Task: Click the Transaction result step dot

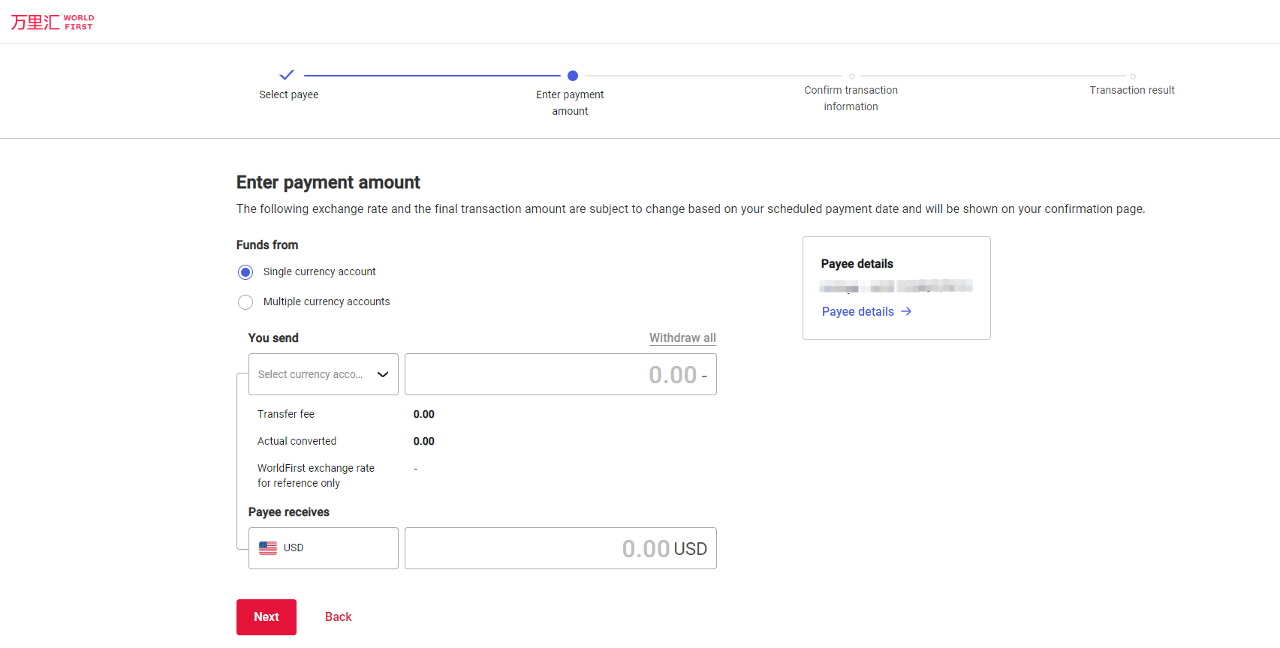Action: point(1132,76)
